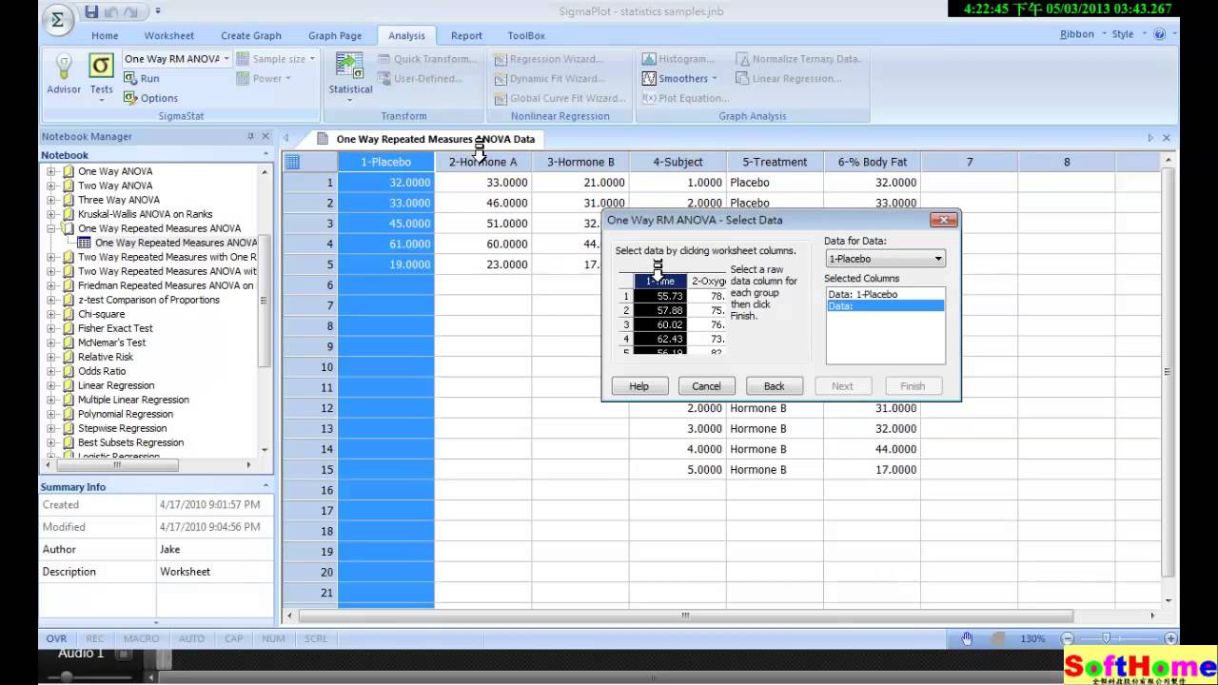
Task: Click User-Defined transform
Action: click(x=420, y=79)
